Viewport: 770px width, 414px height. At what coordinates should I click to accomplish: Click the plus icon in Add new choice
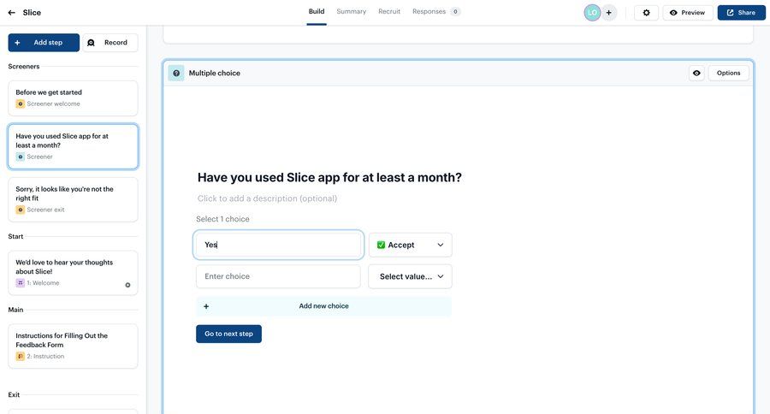click(206, 306)
